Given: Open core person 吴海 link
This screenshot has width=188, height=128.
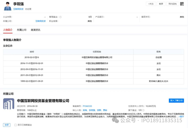Looking at the screenshot, I should click(85, 110).
